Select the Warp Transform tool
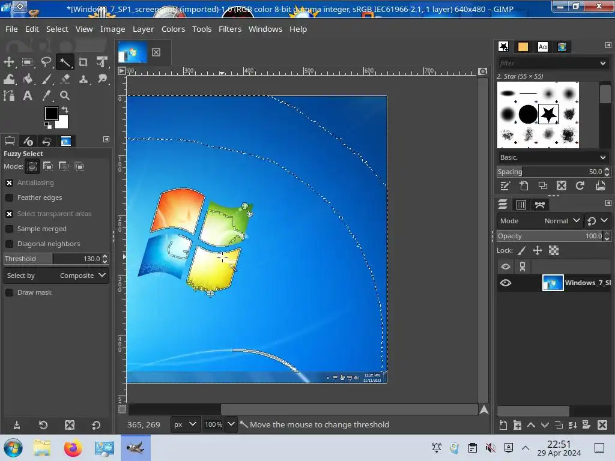 tap(8, 79)
